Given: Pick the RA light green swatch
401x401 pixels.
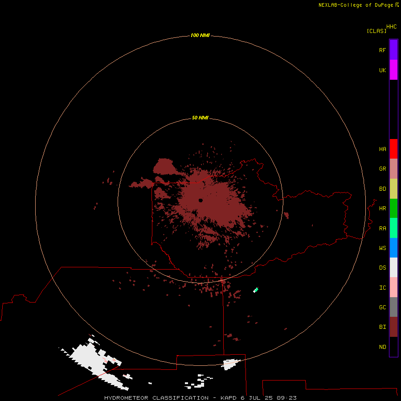Looking at the screenshot, I should pyautogui.click(x=393, y=228).
